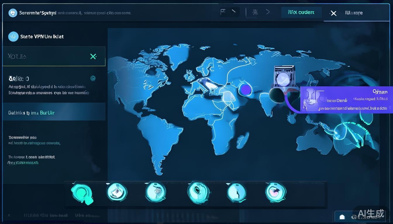Click the star-shaped icon in the top bar
The width and height of the screenshot is (393, 224).
[255, 12]
